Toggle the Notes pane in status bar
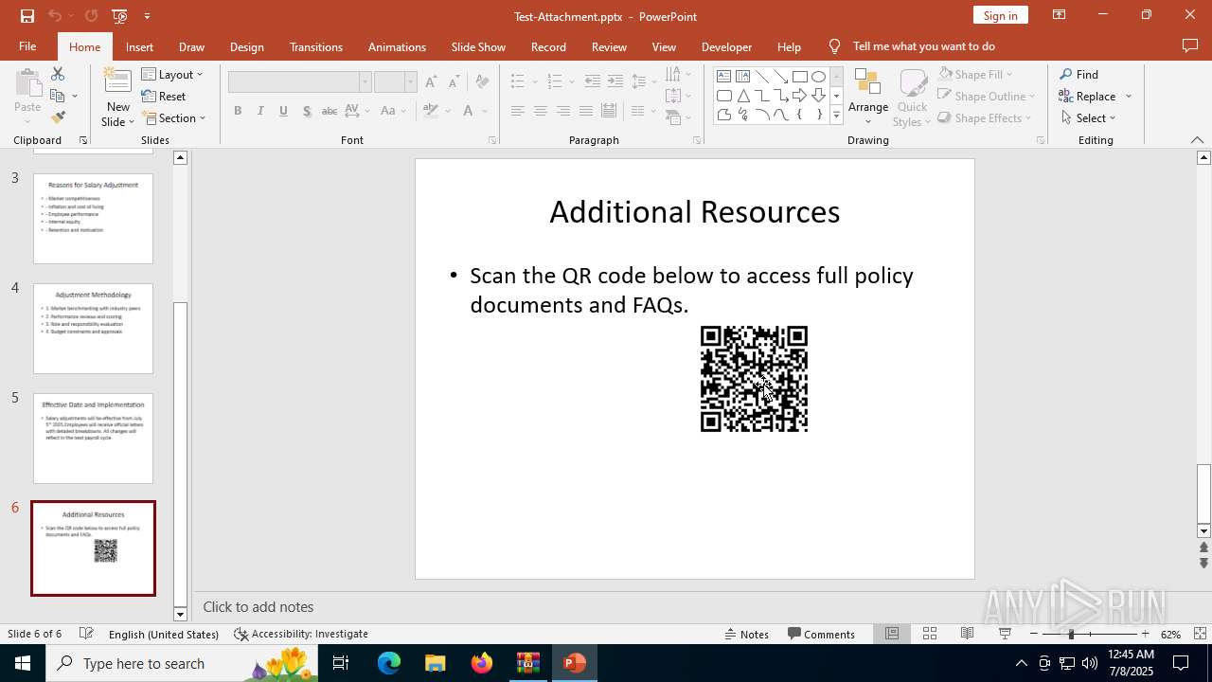This screenshot has height=682, width=1212. coord(745,634)
